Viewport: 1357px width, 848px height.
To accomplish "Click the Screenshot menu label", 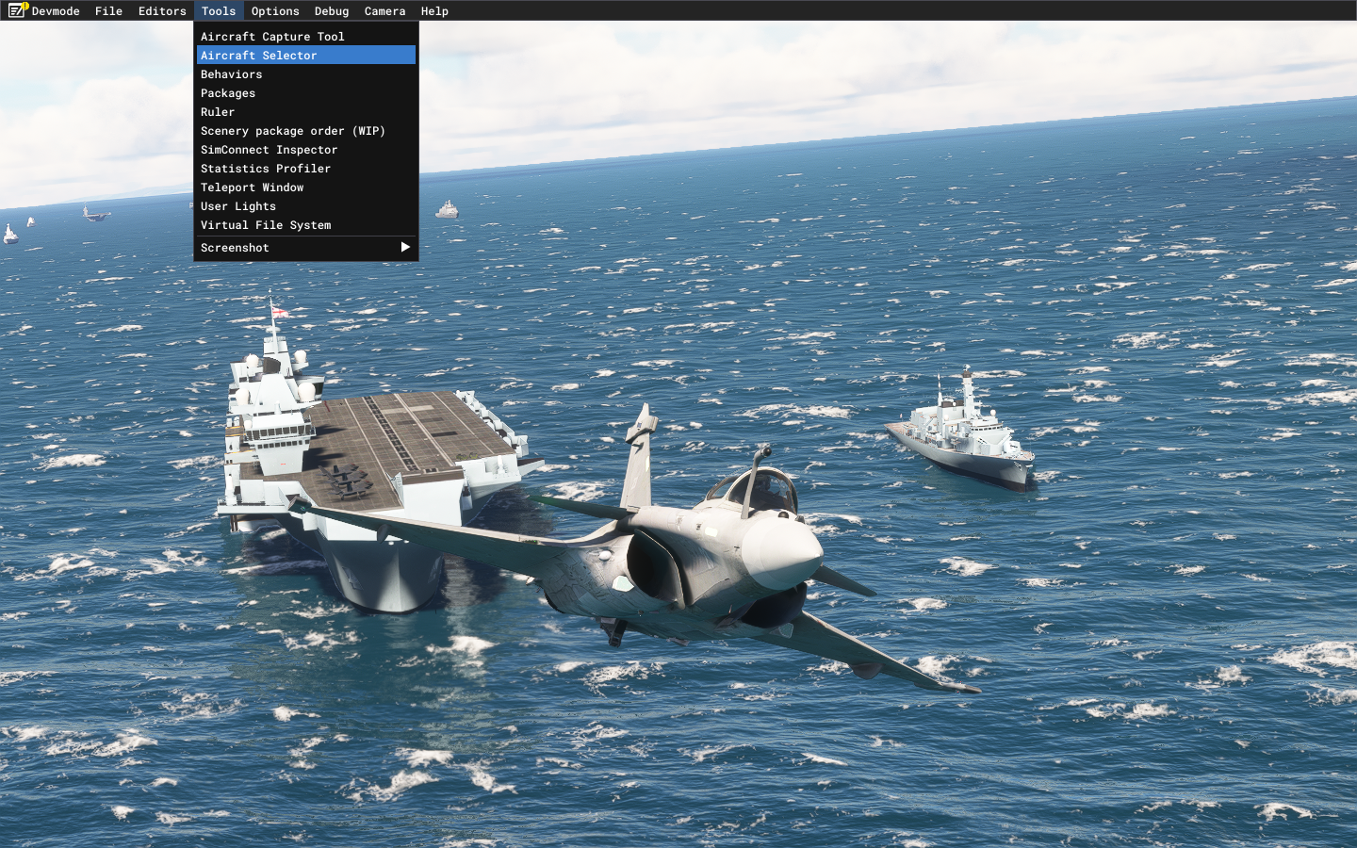I will coord(235,248).
